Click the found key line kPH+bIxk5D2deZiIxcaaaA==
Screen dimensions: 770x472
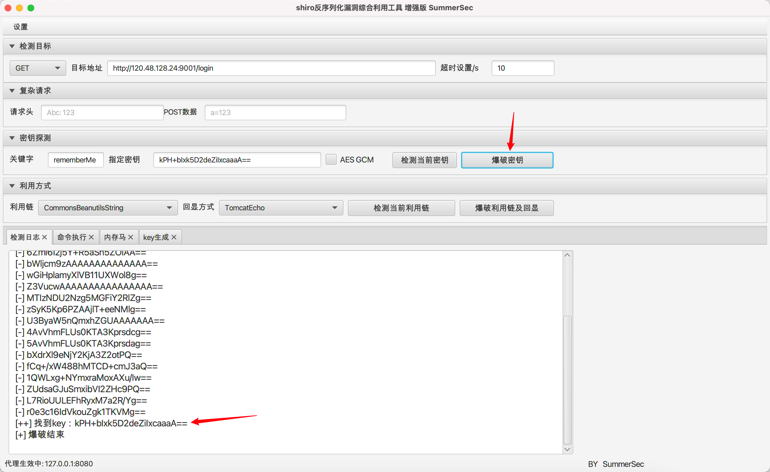tap(101, 423)
